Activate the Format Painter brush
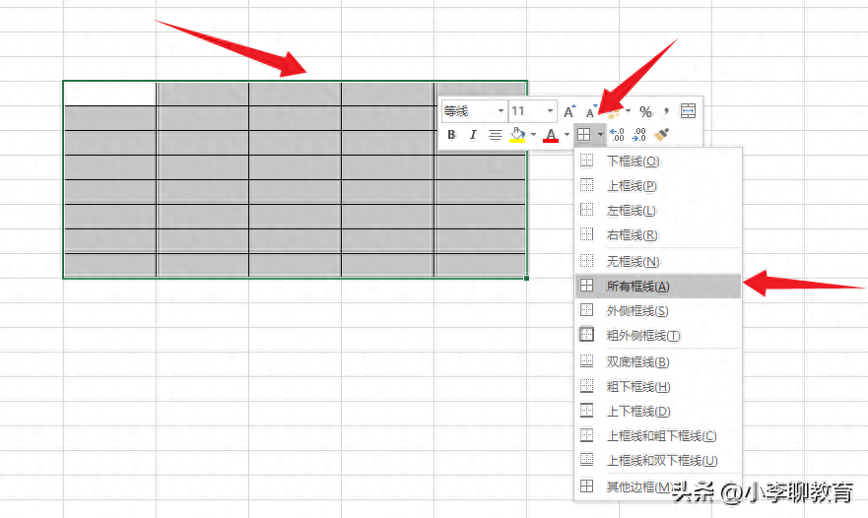Viewport: 868px width, 518px height. [x=661, y=135]
